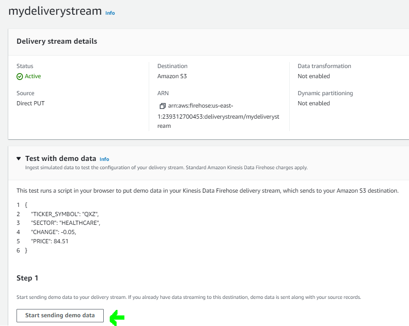Select the mydeliverystream page title
This screenshot has height=326, width=409.
tap(55, 11)
